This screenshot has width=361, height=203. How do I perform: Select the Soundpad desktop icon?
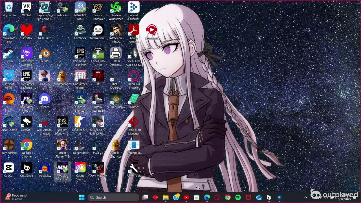click(x=151, y=32)
